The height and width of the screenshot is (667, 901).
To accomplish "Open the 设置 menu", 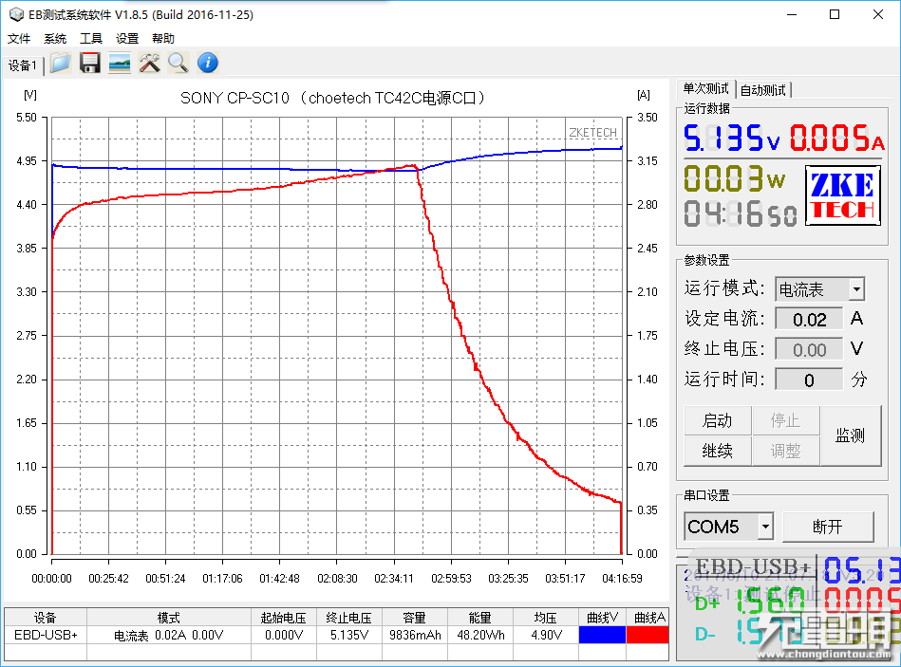I will point(127,39).
